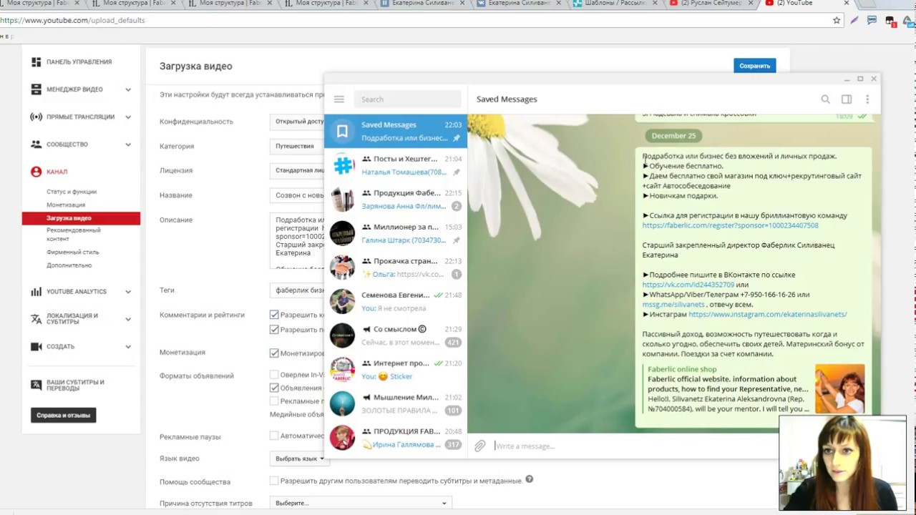Open the Посты и Хештег group avatar
916x515 pixels.
(x=342, y=165)
